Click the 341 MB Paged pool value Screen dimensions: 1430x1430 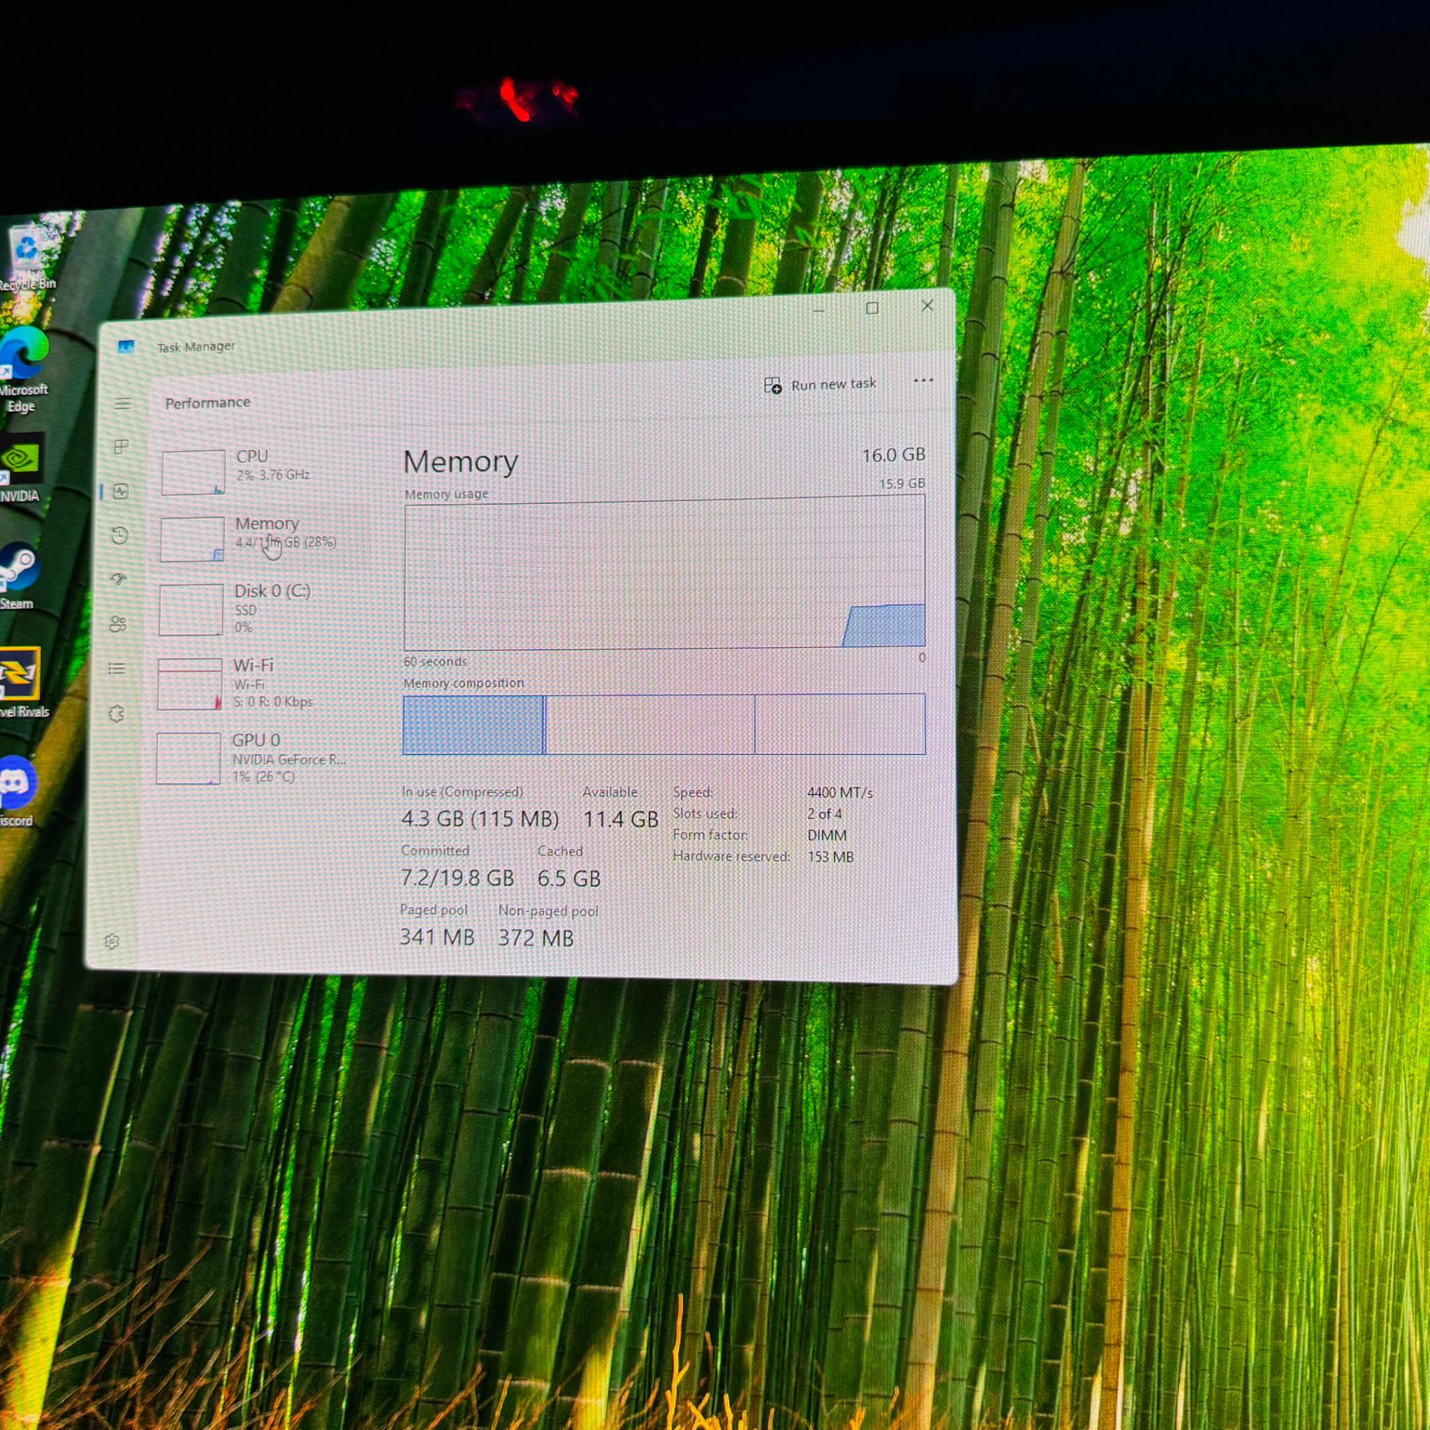tap(436, 938)
